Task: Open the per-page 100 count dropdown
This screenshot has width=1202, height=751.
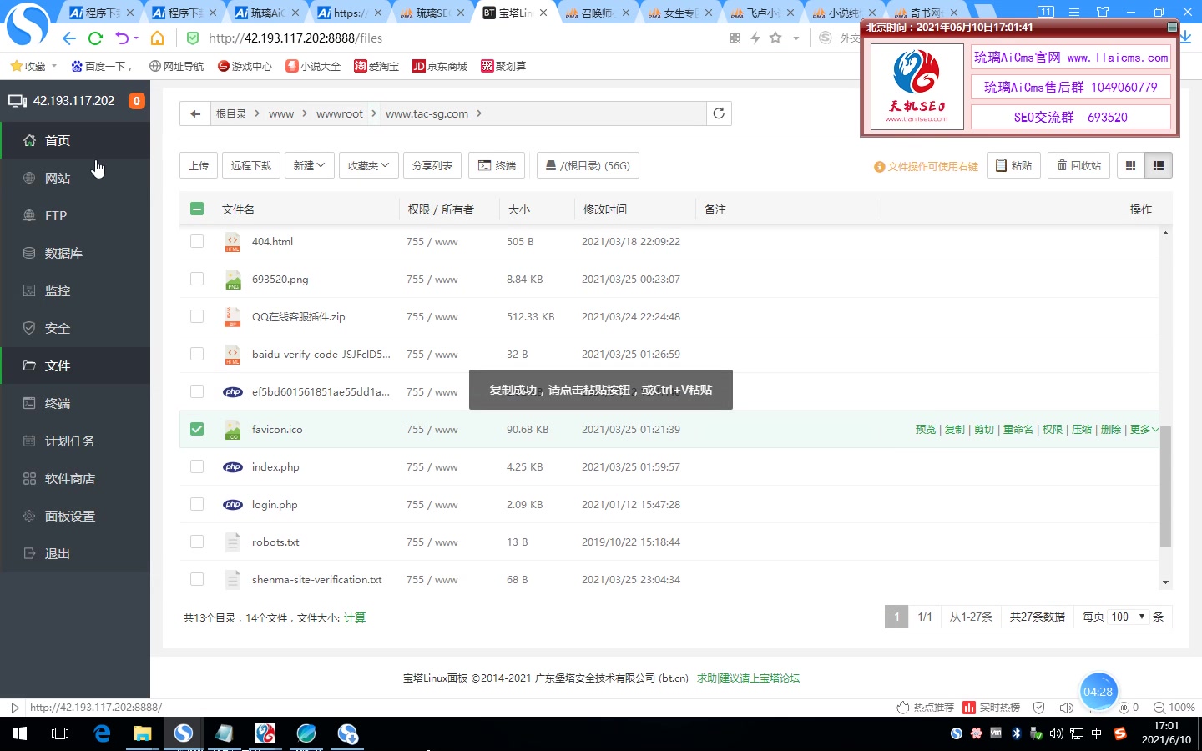Action: [1128, 617]
